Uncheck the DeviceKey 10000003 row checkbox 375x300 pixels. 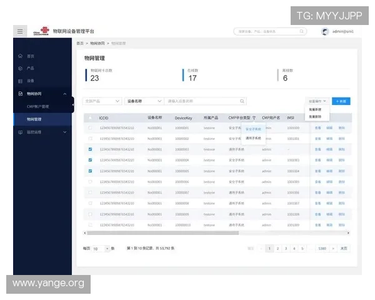coord(91,149)
